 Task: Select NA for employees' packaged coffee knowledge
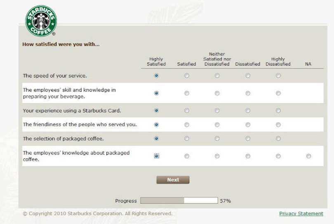click(308, 156)
